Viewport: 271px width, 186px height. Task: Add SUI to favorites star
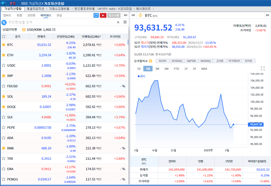coord(3,117)
